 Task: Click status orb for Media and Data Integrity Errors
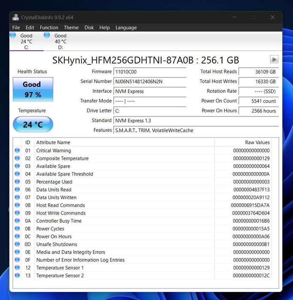pos(17,252)
